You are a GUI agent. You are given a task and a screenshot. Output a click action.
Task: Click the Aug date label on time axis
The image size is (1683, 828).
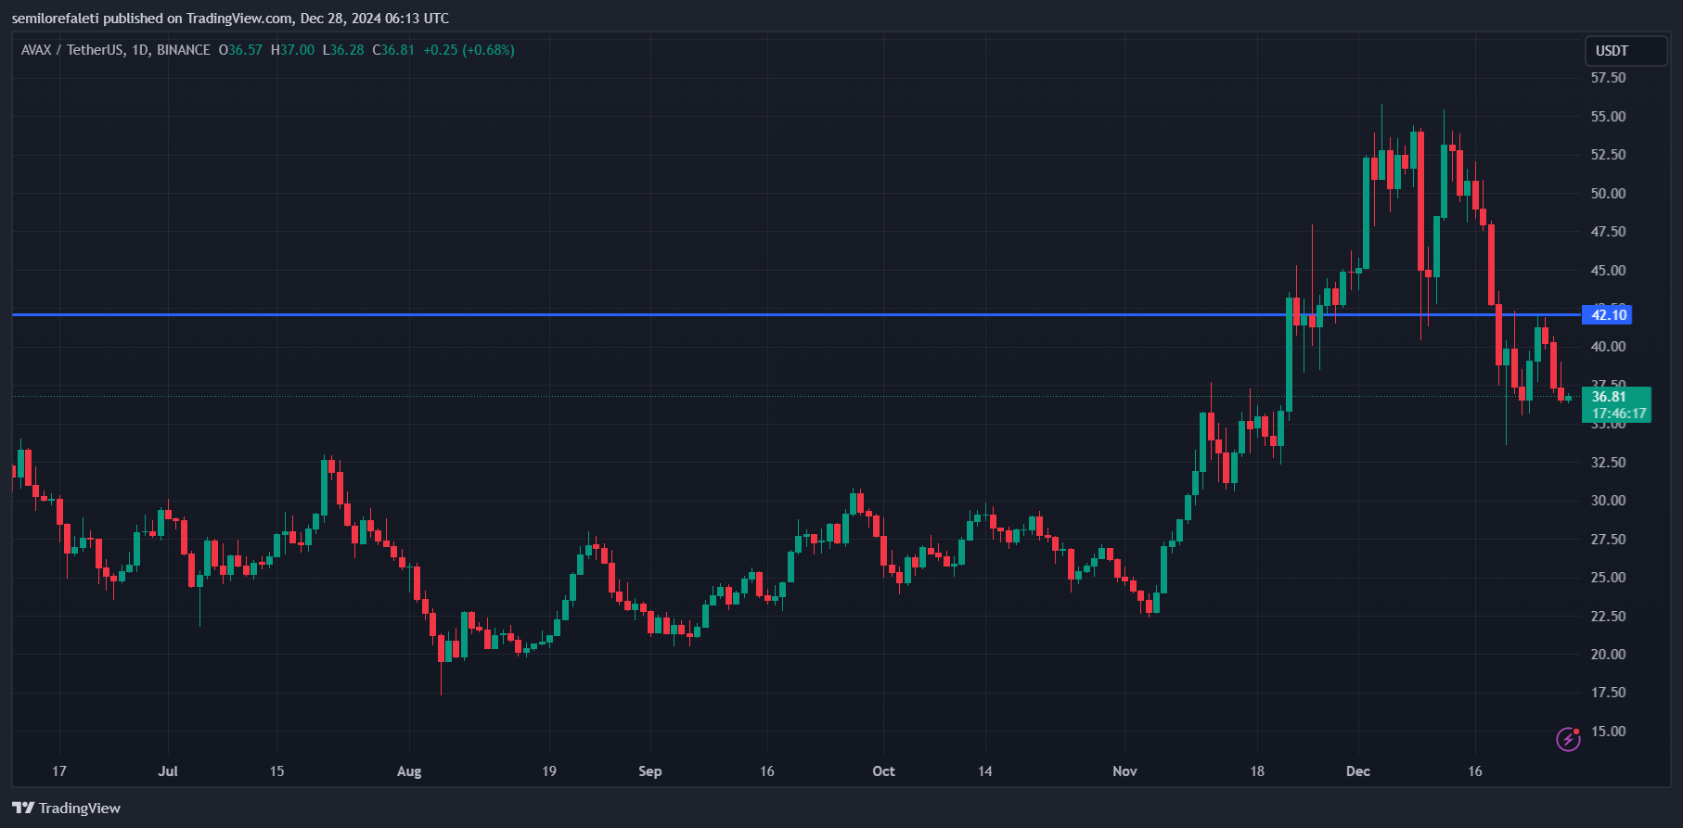pos(409,771)
